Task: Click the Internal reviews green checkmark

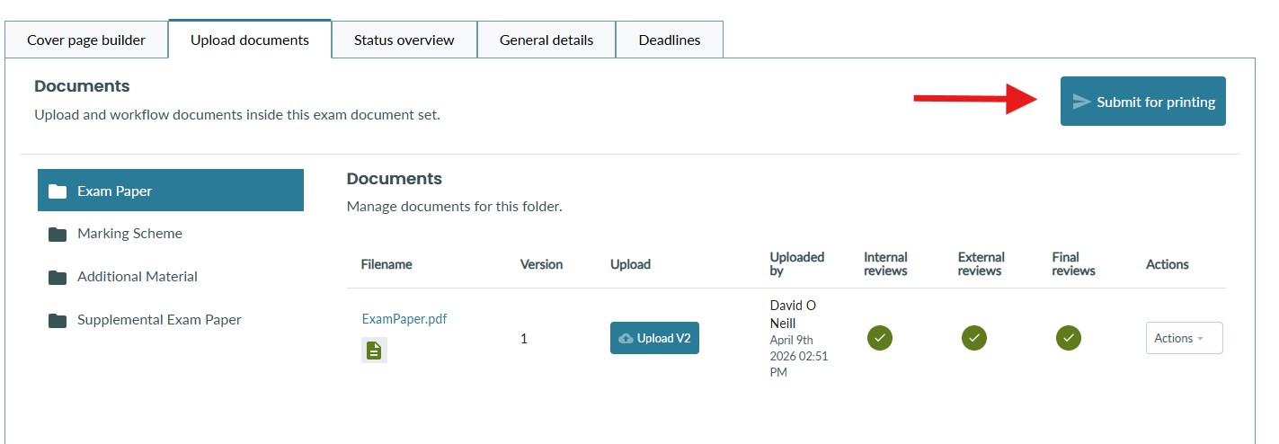Action: (x=880, y=338)
